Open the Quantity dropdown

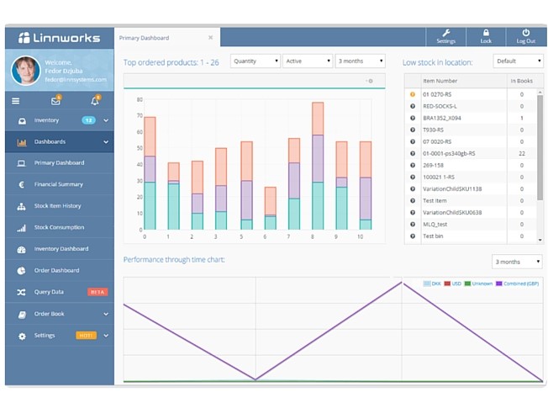(255, 61)
